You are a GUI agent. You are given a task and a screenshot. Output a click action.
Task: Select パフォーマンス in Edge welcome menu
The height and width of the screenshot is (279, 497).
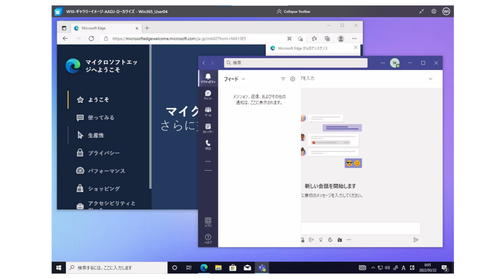[101, 171]
